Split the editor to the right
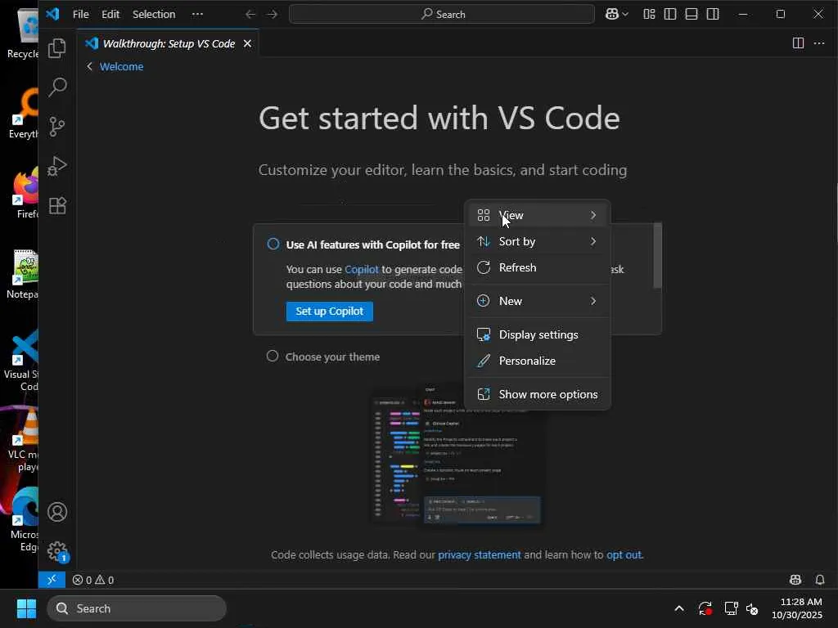838x628 pixels. (798, 43)
